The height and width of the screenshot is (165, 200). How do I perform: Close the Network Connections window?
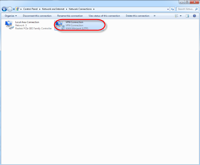[x=194, y=2]
